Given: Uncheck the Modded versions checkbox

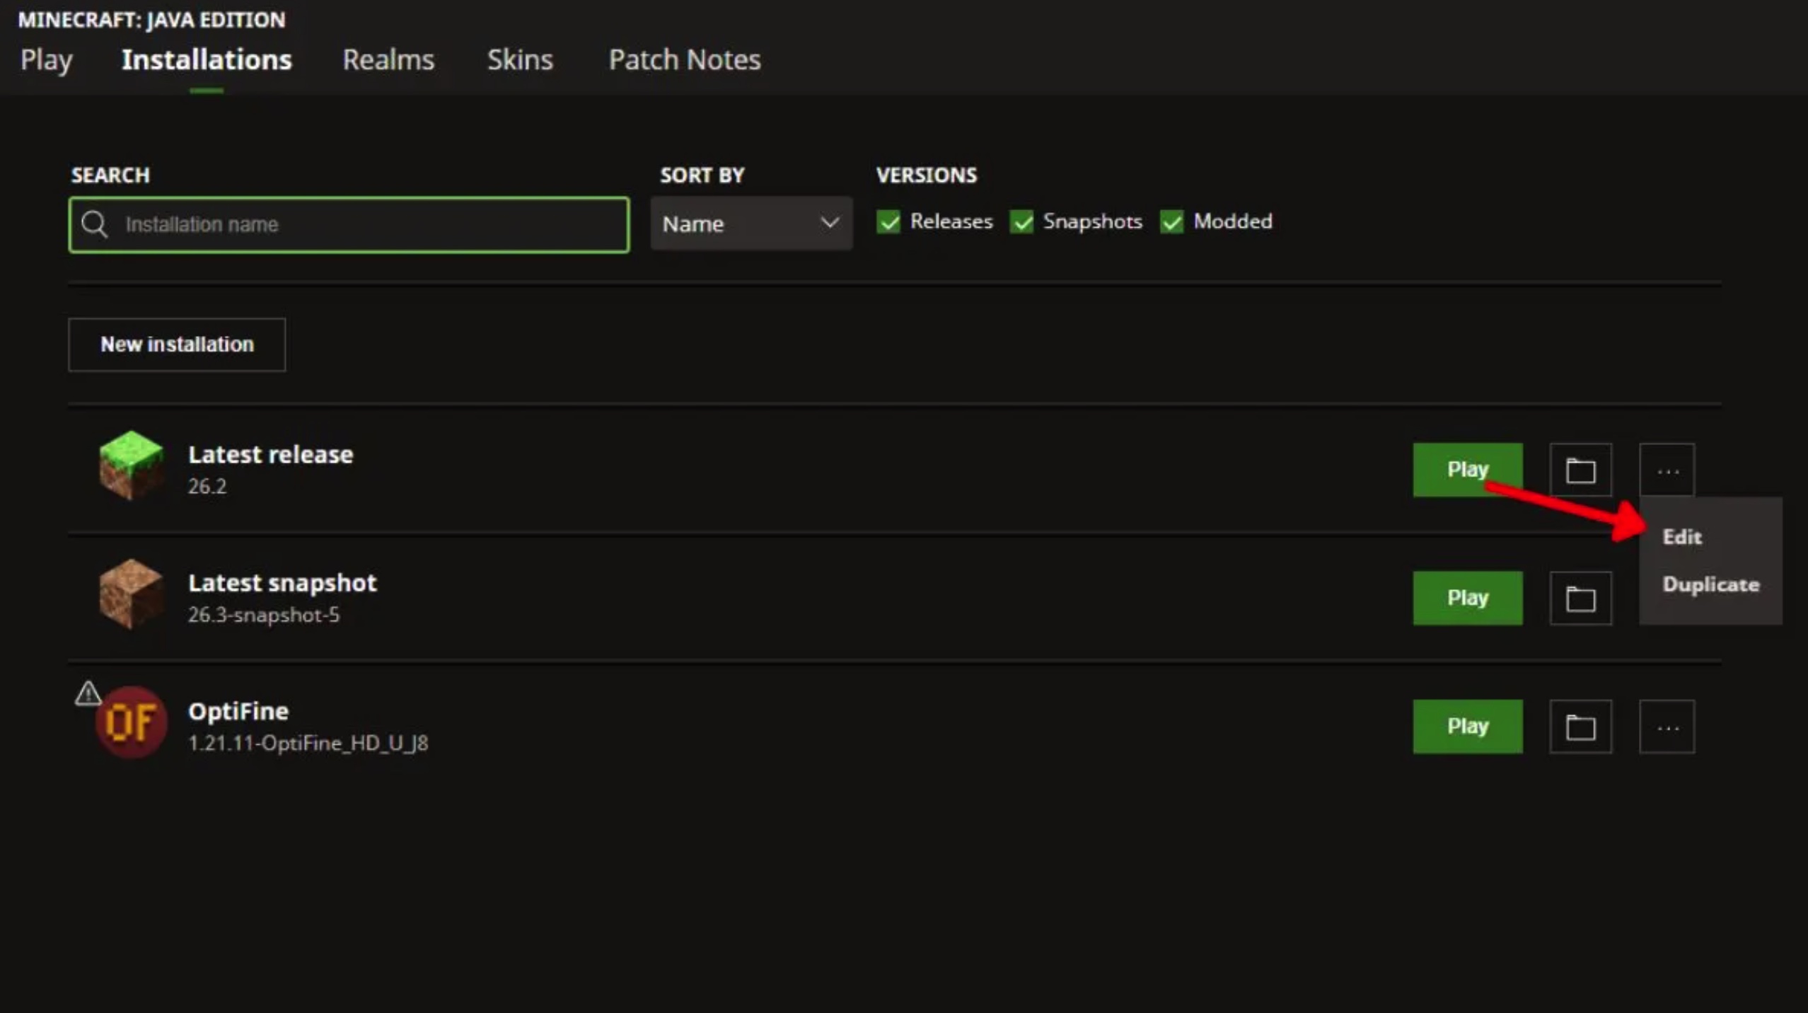Looking at the screenshot, I should pyautogui.click(x=1172, y=221).
